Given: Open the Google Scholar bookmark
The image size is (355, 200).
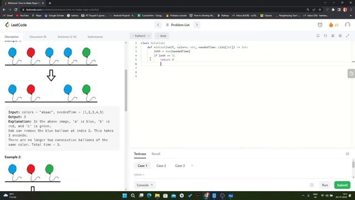Looking at the screenshot, I should [54, 16].
